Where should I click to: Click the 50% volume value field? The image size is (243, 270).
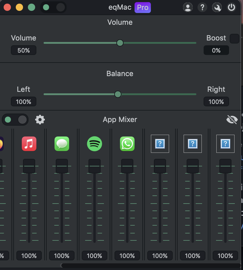pyautogui.click(x=23, y=50)
